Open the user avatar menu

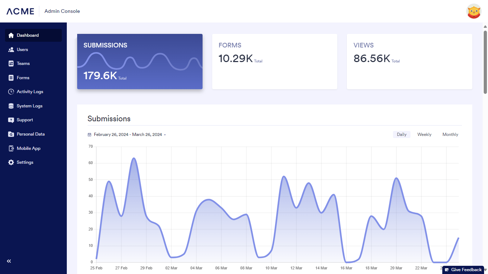474,11
